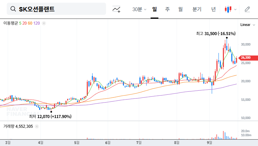Click the 10,000 price axis label
The height and width of the screenshot is (146, 258).
[x=246, y=118]
